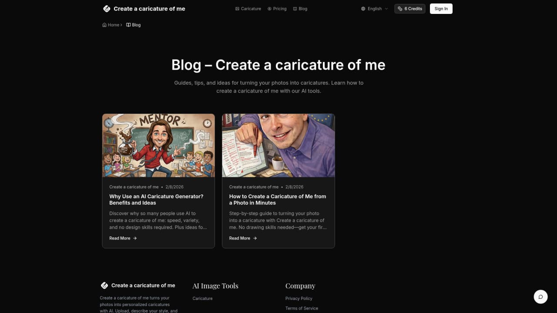Go to the Pricing page
The height and width of the screenshot is (313, 557).
click(277, 9)
